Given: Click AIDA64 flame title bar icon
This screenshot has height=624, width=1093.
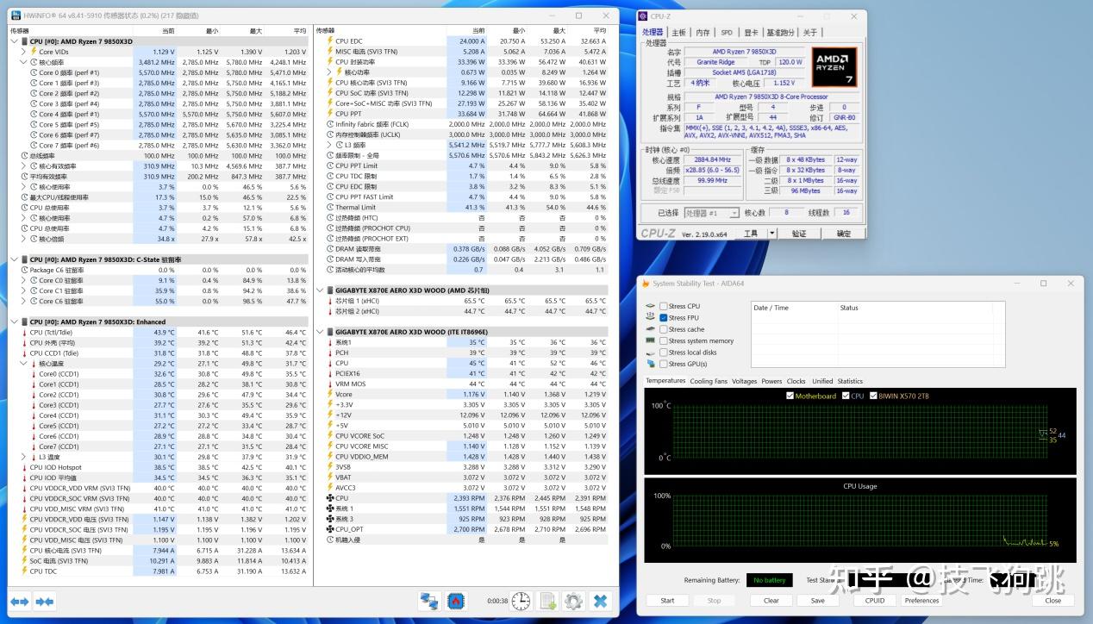Looking at the screenshot, I should pos(646,284).
